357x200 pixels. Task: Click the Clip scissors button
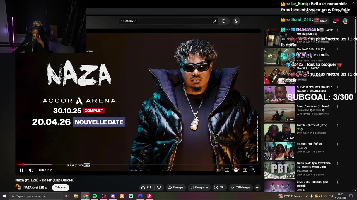pos(219,187)
